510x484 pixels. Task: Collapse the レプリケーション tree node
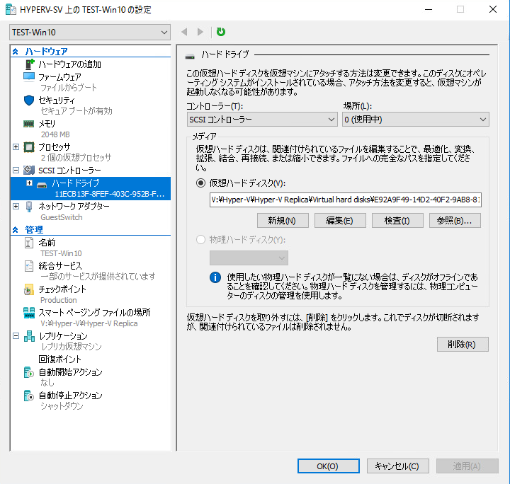tap(16, 336)
